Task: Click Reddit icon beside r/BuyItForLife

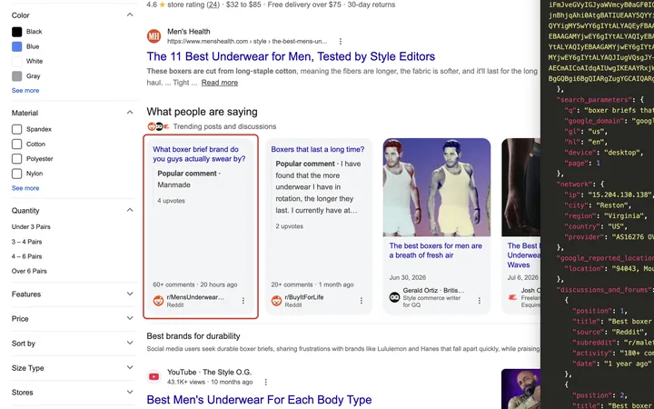Action: click(x=276, y=301)
